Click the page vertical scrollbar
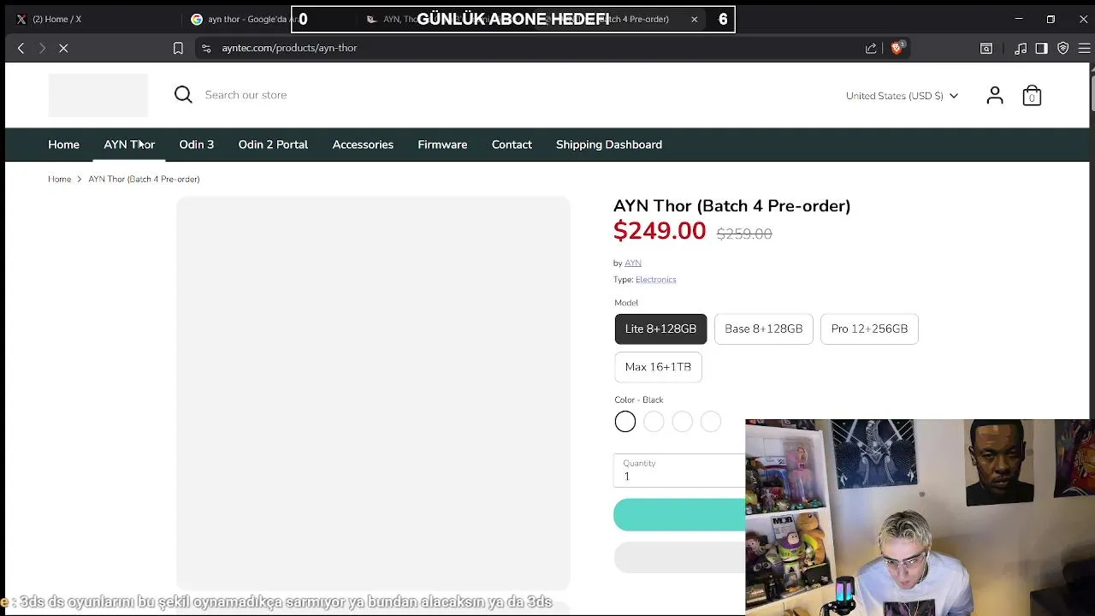The height and width of the screenshot is (616, 1095). pyautogui.click(x=1092, y=94)
